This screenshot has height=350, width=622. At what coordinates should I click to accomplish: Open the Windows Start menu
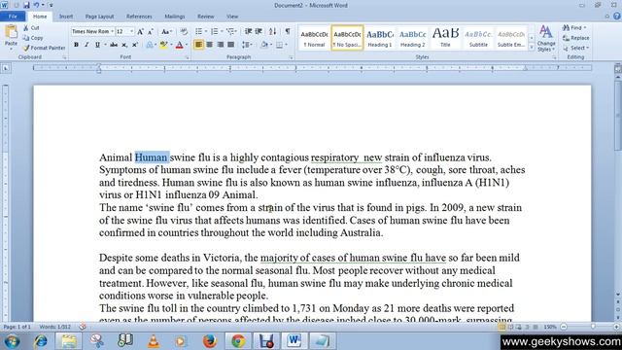coord(12,341)
